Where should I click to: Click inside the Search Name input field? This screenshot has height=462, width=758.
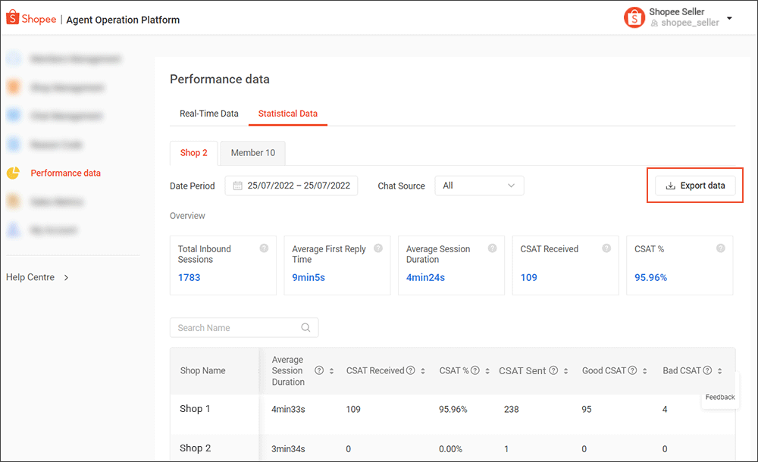pyautogui.click(x=235, y=327)
